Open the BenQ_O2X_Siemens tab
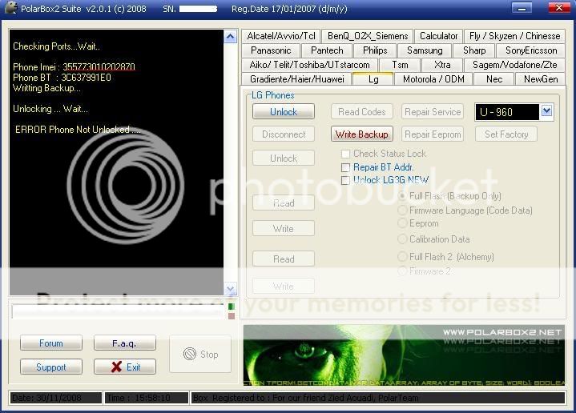The image size is (576, 413). click(368, 36)
